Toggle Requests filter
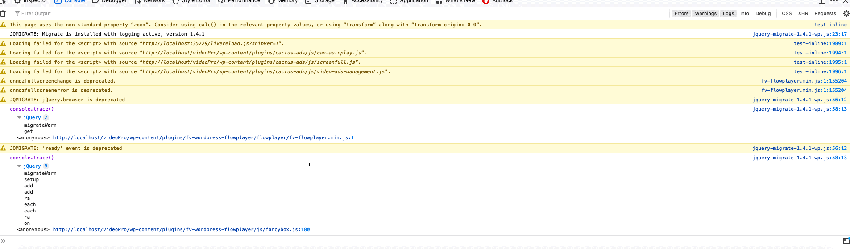This screenshot has height=249, width=850. (x=825, y=13)
